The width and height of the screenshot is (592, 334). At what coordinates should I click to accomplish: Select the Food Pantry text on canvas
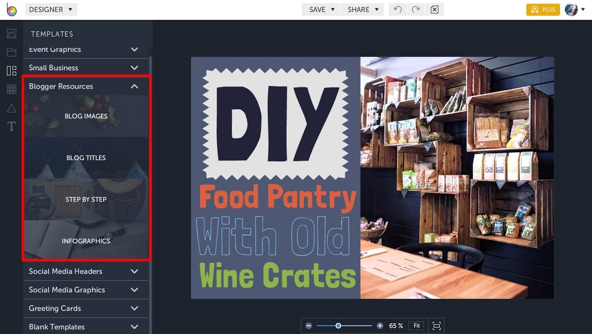point(278,197)
